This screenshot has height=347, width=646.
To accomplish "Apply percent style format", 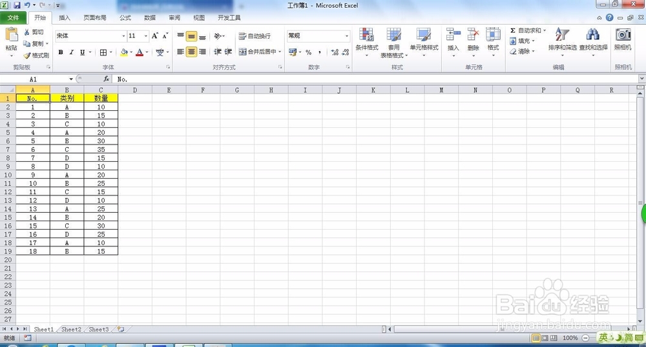I will click(309, 52).
